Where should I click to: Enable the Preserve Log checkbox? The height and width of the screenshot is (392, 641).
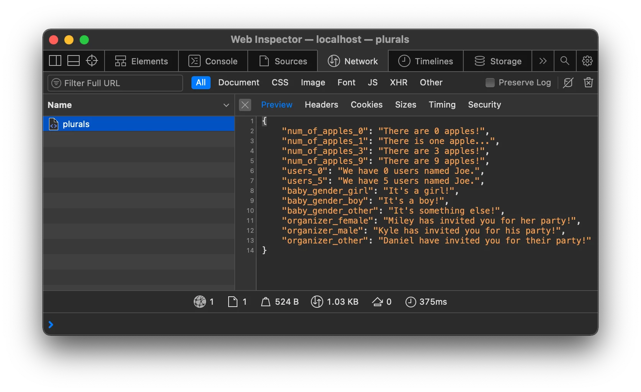point(490,83)
